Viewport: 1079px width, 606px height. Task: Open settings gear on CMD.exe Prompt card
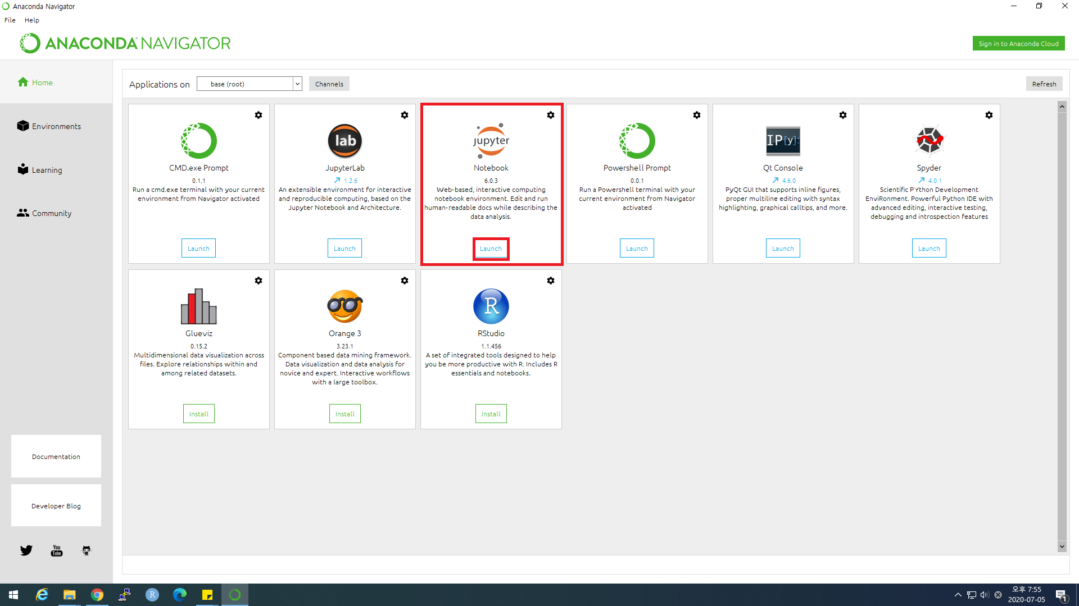pos(259,115)
